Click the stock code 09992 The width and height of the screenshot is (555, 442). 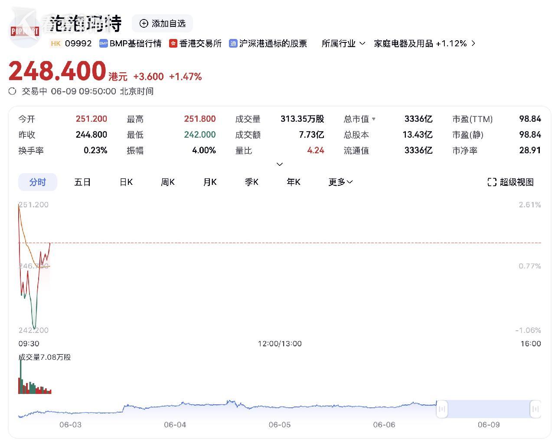point(78,43)
